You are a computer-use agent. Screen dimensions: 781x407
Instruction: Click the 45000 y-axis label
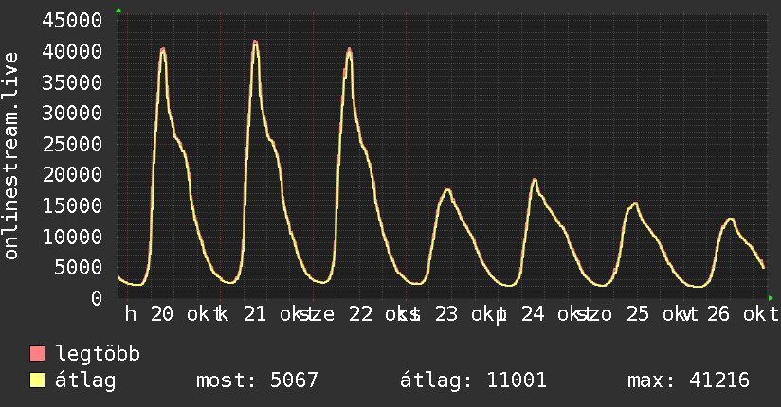click(72, 21)
